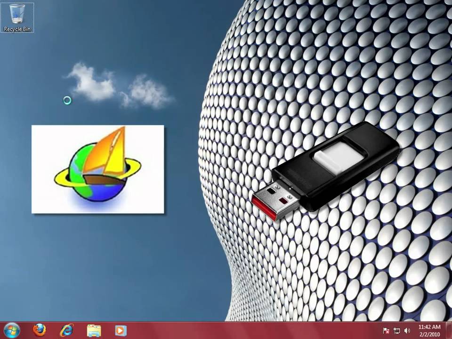Click the Show desktop strip beside the clock

tap(449, 331)
